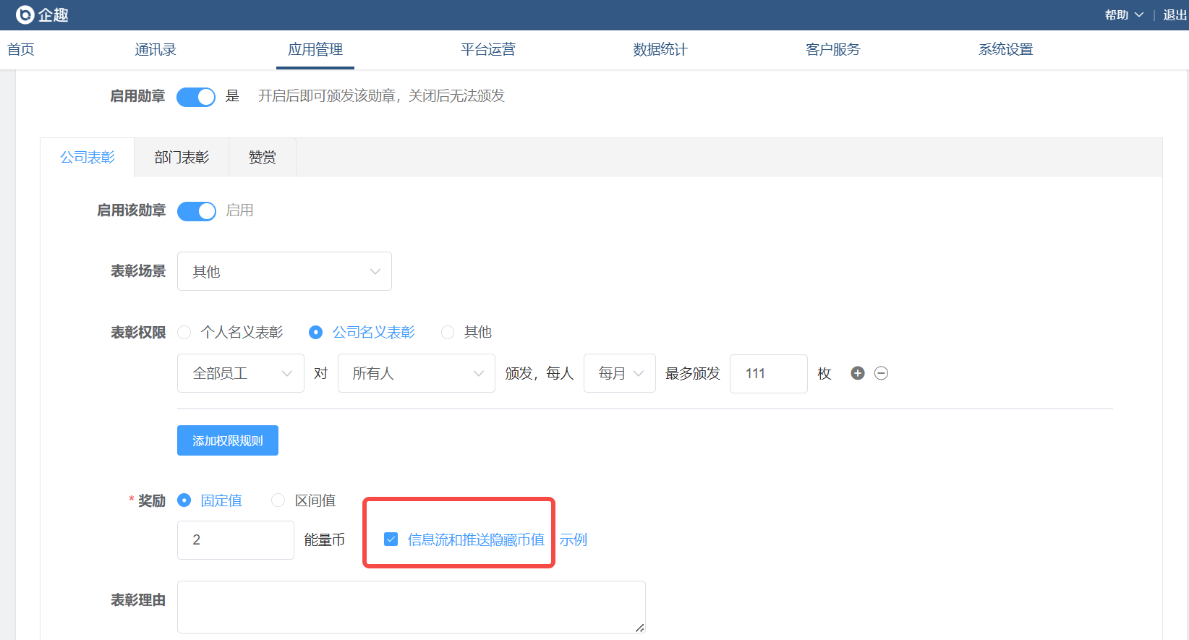This screenshot has width=1189, height=640.
Task: Toggle the 启用勋章 switch
Action: 196,97
